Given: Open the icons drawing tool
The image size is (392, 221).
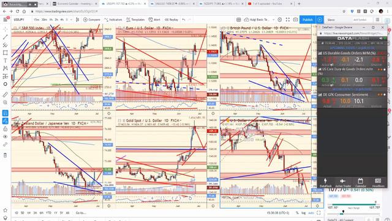Looking at the screenshot, I should coord(6,84).
